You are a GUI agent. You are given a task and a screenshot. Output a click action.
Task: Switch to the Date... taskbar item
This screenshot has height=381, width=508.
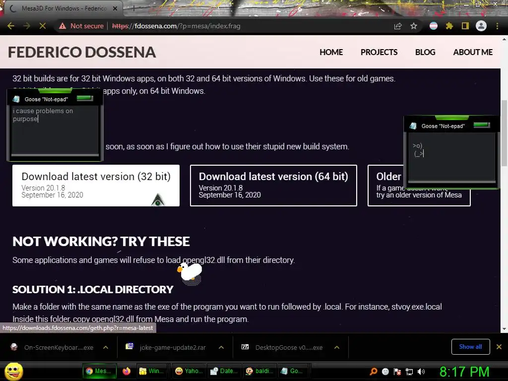[x=224, y=371]
